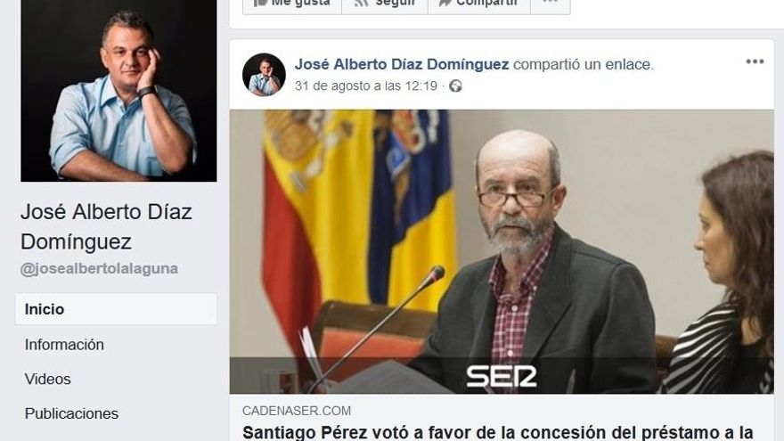Click the Seguir feed icon button

385,4
